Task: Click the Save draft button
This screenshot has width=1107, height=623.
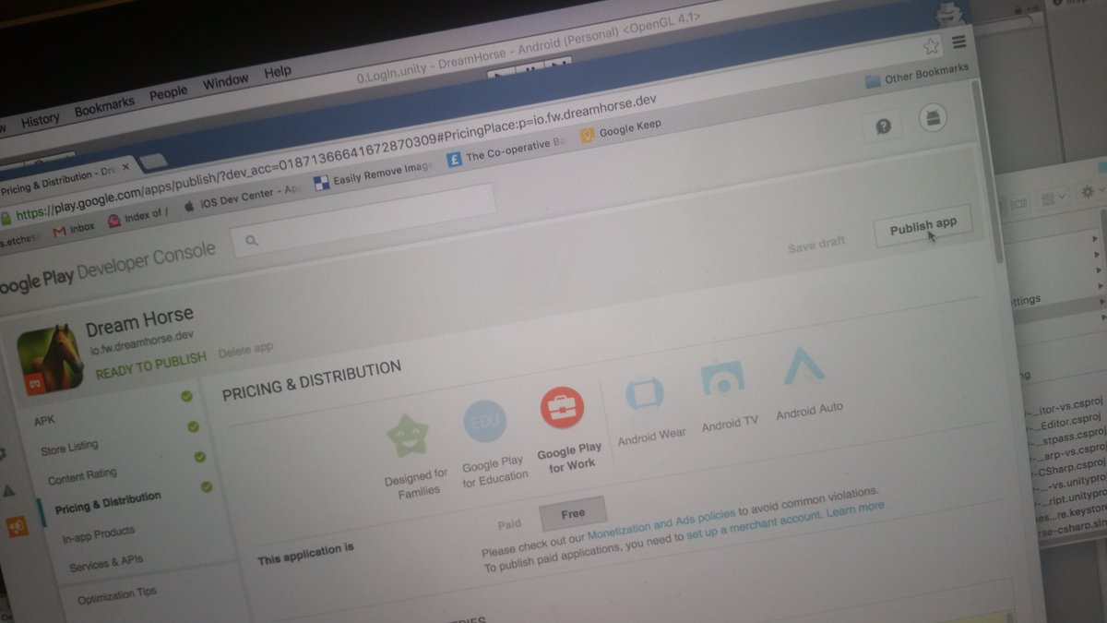Action: pos(816,246)
